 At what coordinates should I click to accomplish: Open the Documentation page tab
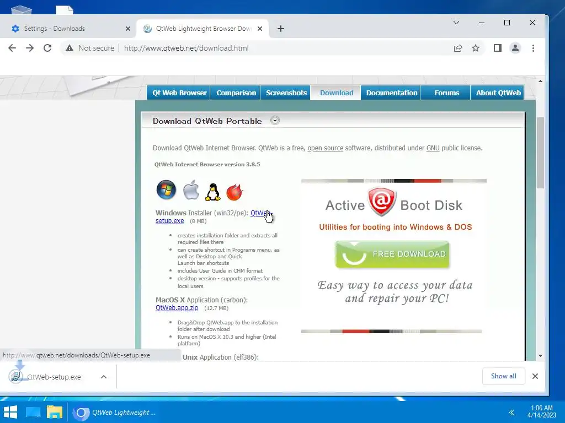tap(392, 93)
